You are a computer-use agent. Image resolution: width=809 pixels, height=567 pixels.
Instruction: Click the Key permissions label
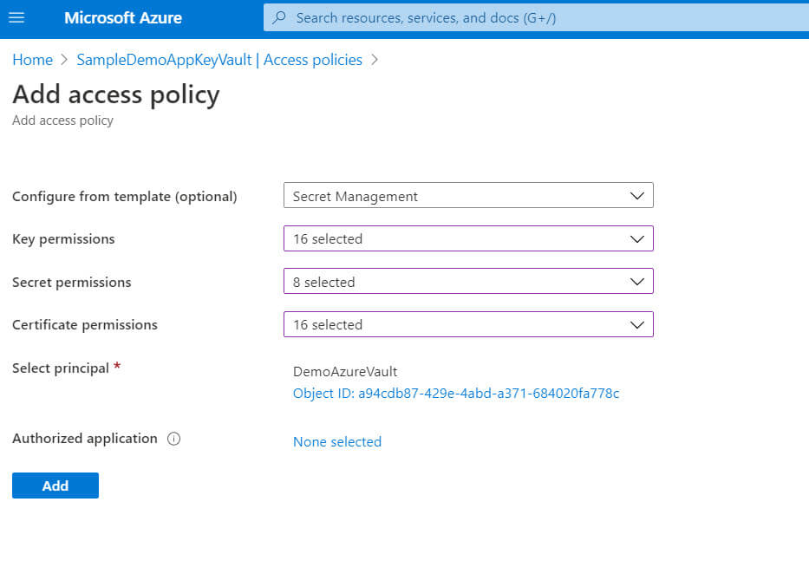(x=63, y=239)
